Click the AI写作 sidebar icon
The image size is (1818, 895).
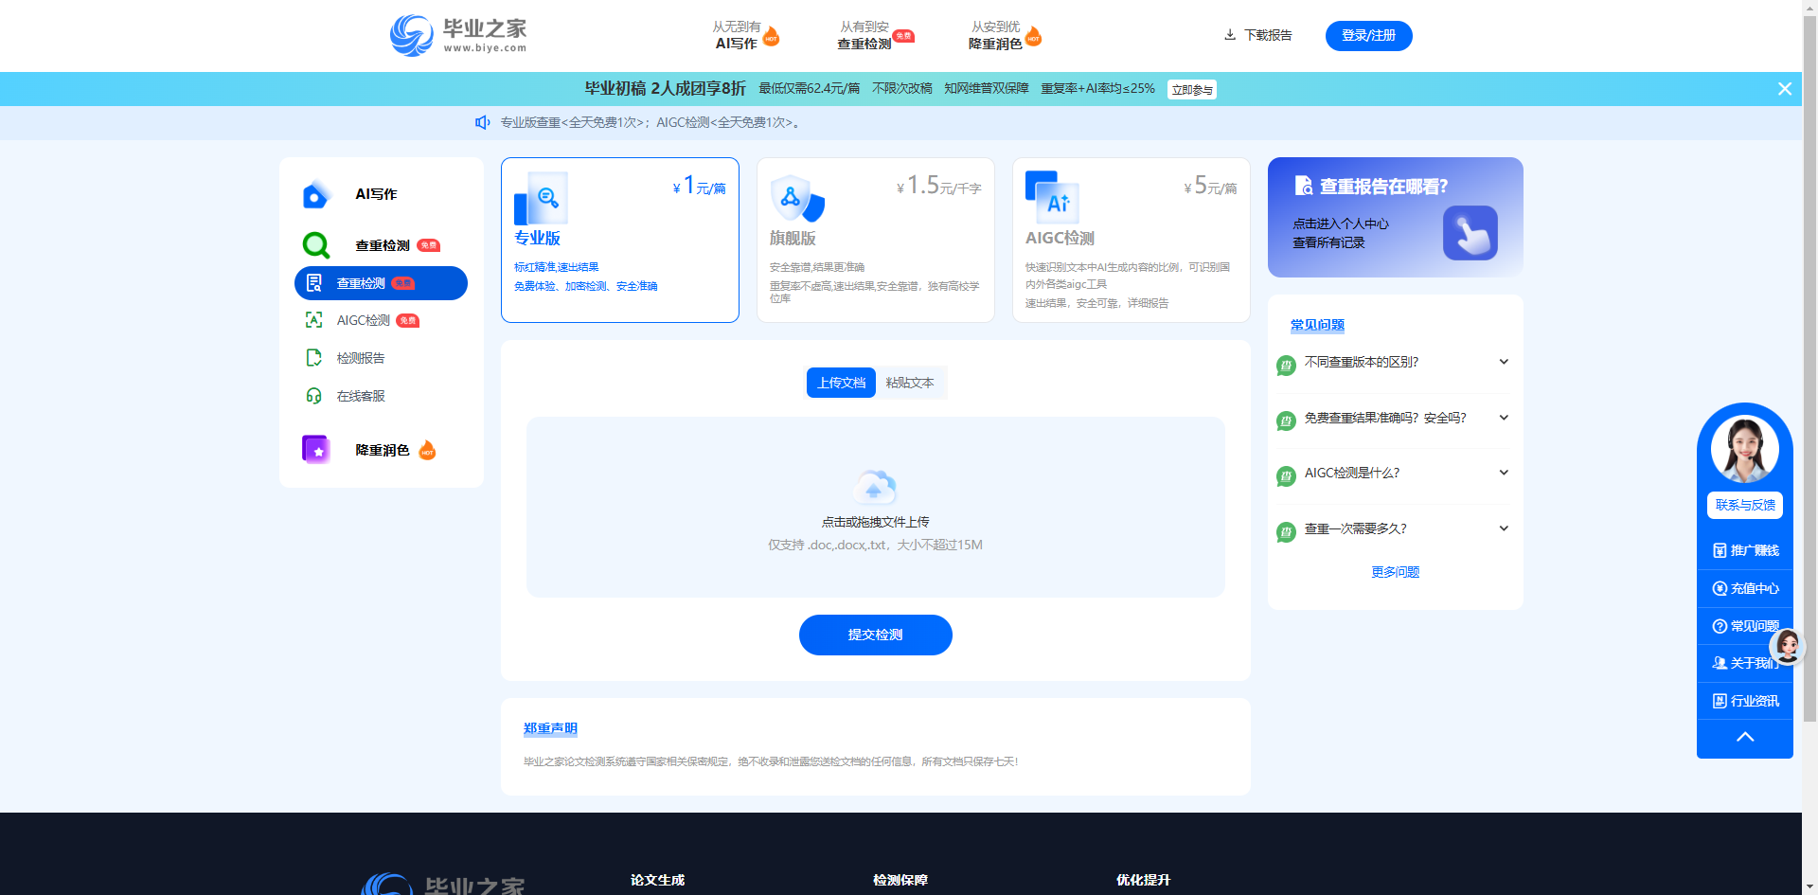click(x=315, y=194)
